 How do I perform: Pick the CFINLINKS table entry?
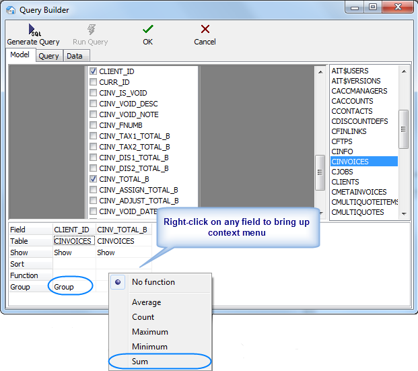coord(364,131)
